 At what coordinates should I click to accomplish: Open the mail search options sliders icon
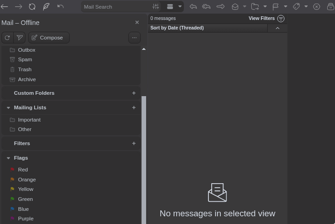[156, 7]
